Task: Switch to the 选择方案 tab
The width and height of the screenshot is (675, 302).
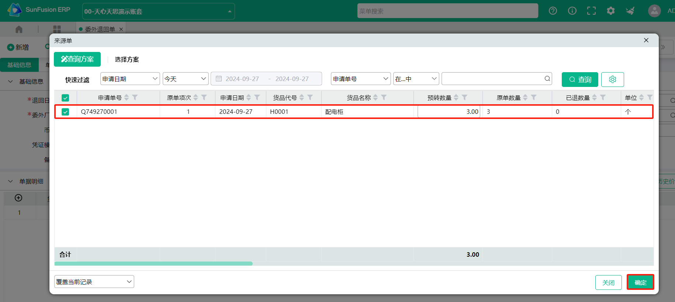Action: pyautogui.click(x=127, y=59)
